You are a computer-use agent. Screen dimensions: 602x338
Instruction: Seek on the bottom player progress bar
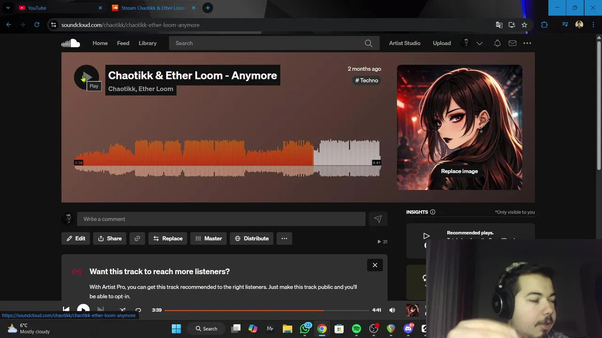pyautogui.click(x=267, y=310)
